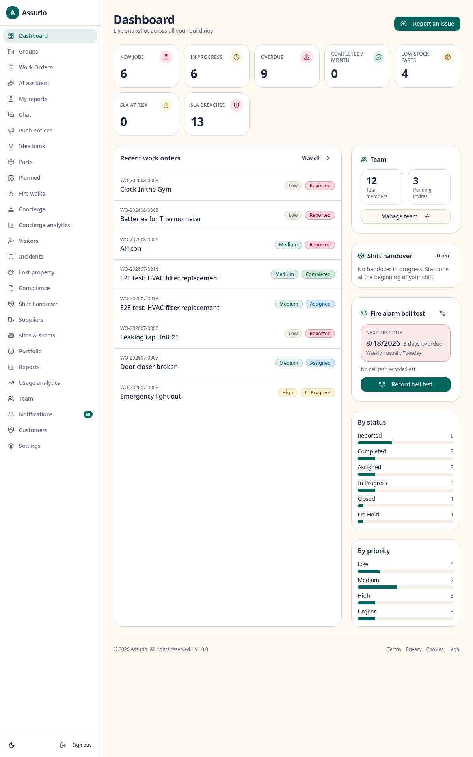The width and height of the screenshot is (473, 757).
Task: Click the Idea bank lightbulb icon
Action: [x=11, y=146]
